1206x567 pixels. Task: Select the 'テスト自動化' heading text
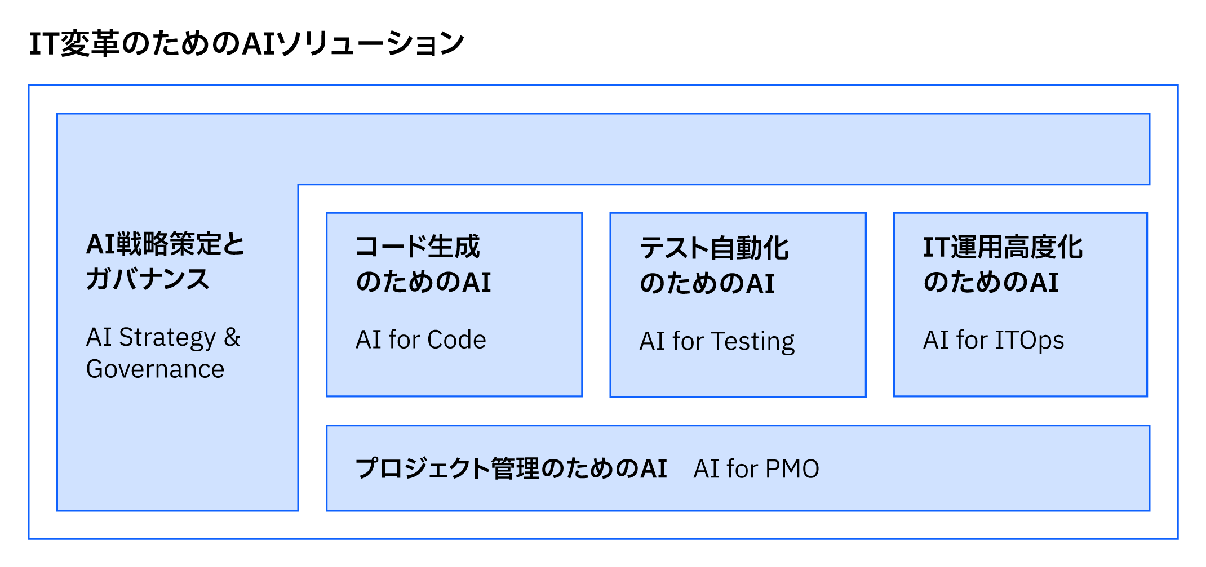(714, 248)
